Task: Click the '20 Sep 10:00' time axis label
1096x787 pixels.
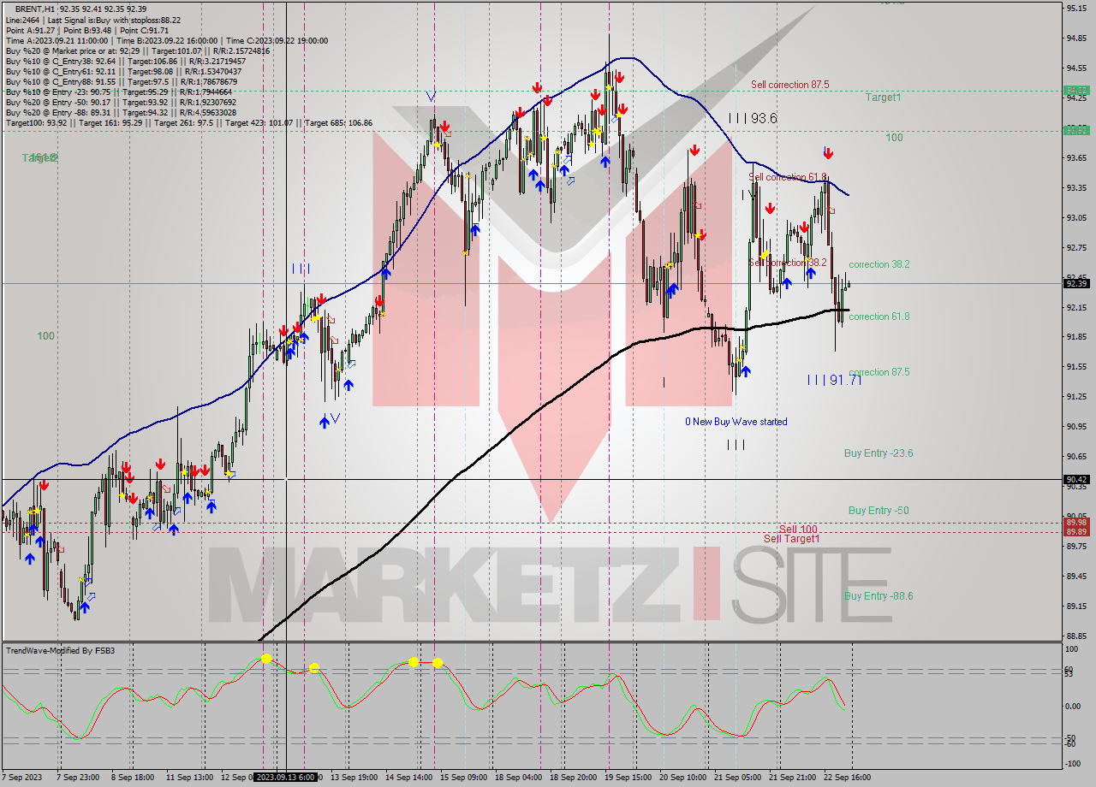Action: point(683,778)
